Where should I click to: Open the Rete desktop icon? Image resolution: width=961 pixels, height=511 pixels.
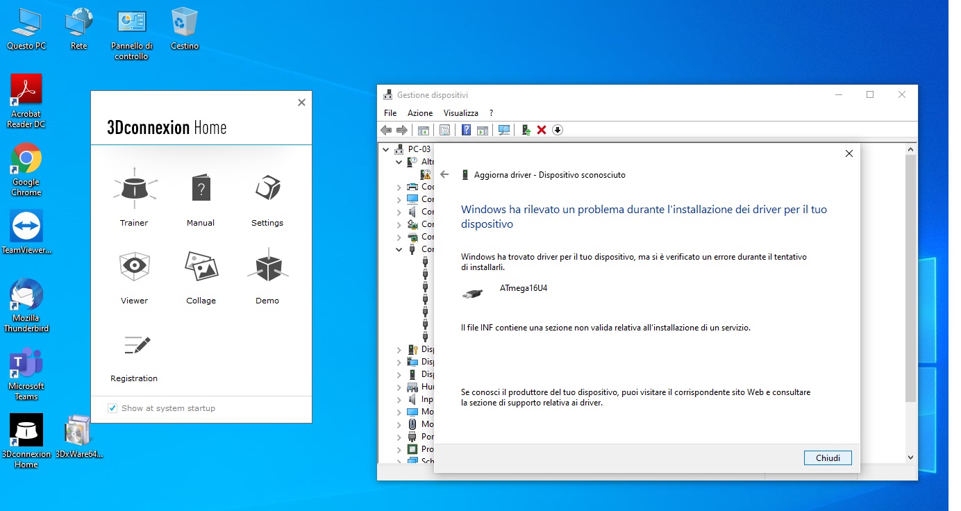(x=79, y=28)
